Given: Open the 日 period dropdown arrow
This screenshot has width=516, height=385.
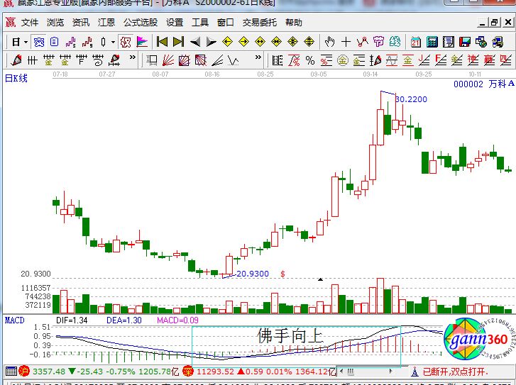Looking at the screenshot, I should [26, 42].
